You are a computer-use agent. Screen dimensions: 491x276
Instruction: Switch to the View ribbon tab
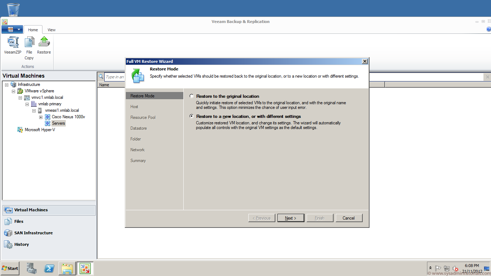click(x=51, y=30)
